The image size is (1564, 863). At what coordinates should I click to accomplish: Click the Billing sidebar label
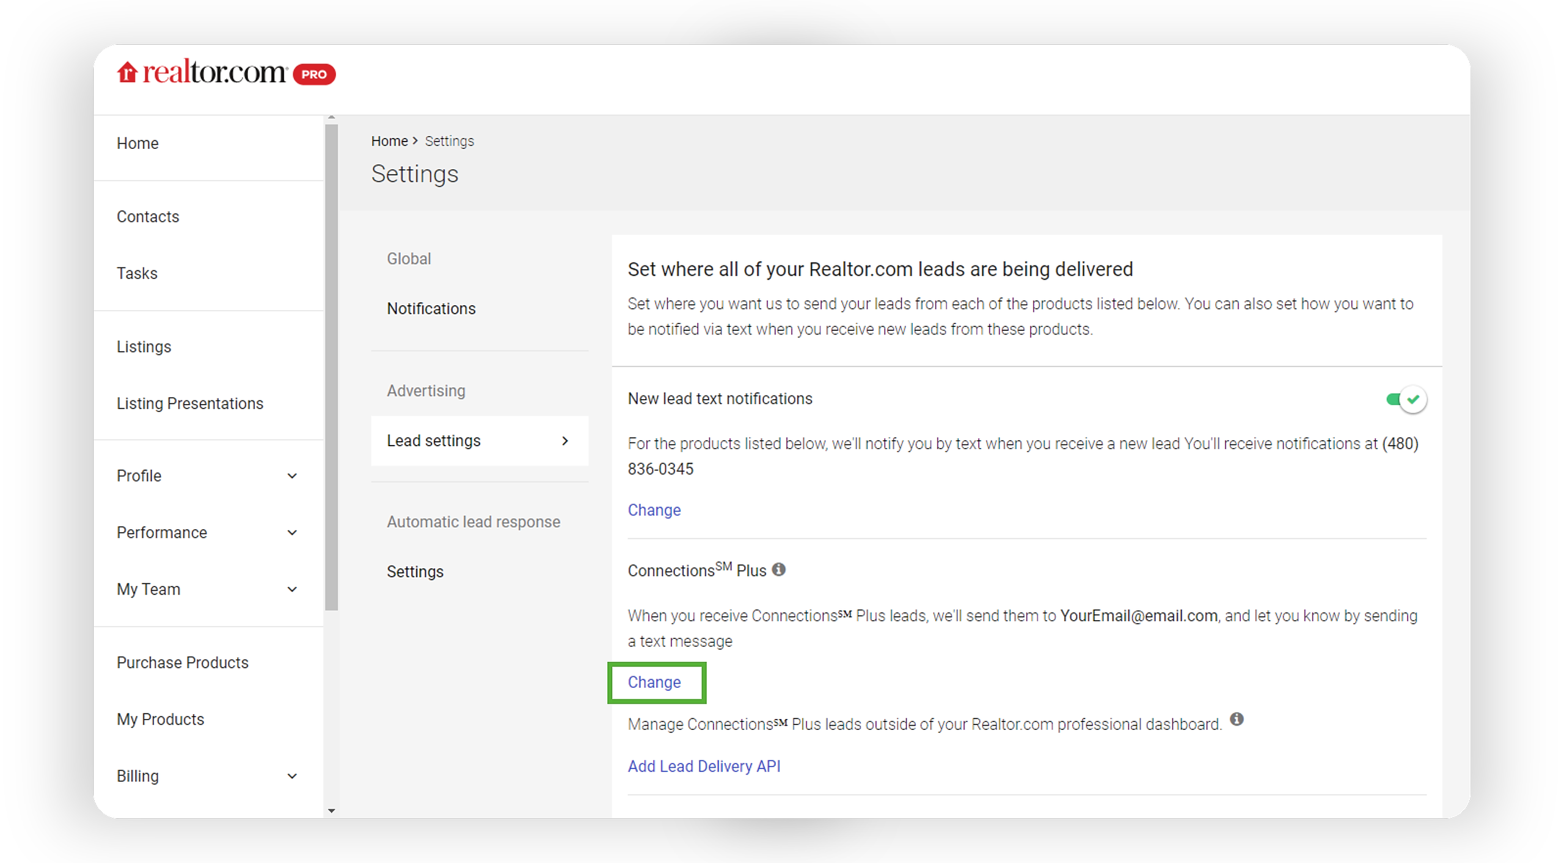[137, 776]
